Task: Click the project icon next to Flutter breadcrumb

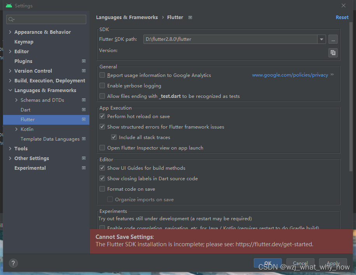Action: (x=190, y=17)
